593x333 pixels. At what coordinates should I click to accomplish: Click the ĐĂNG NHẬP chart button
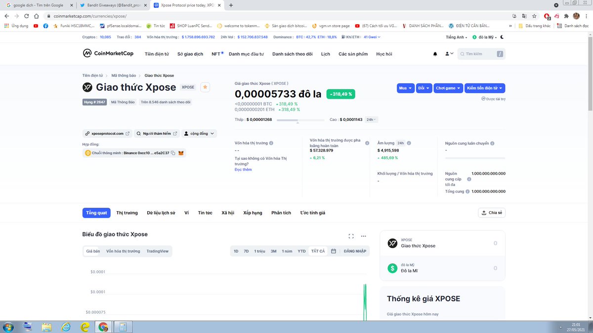click(355, 251)
